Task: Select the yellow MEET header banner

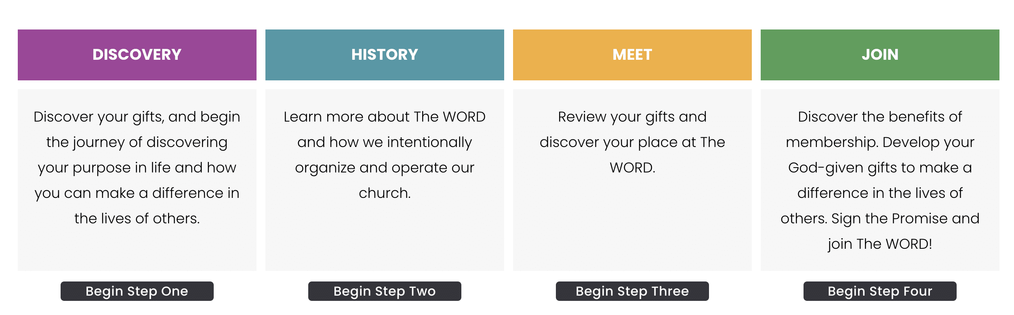Action: (632, 54)
